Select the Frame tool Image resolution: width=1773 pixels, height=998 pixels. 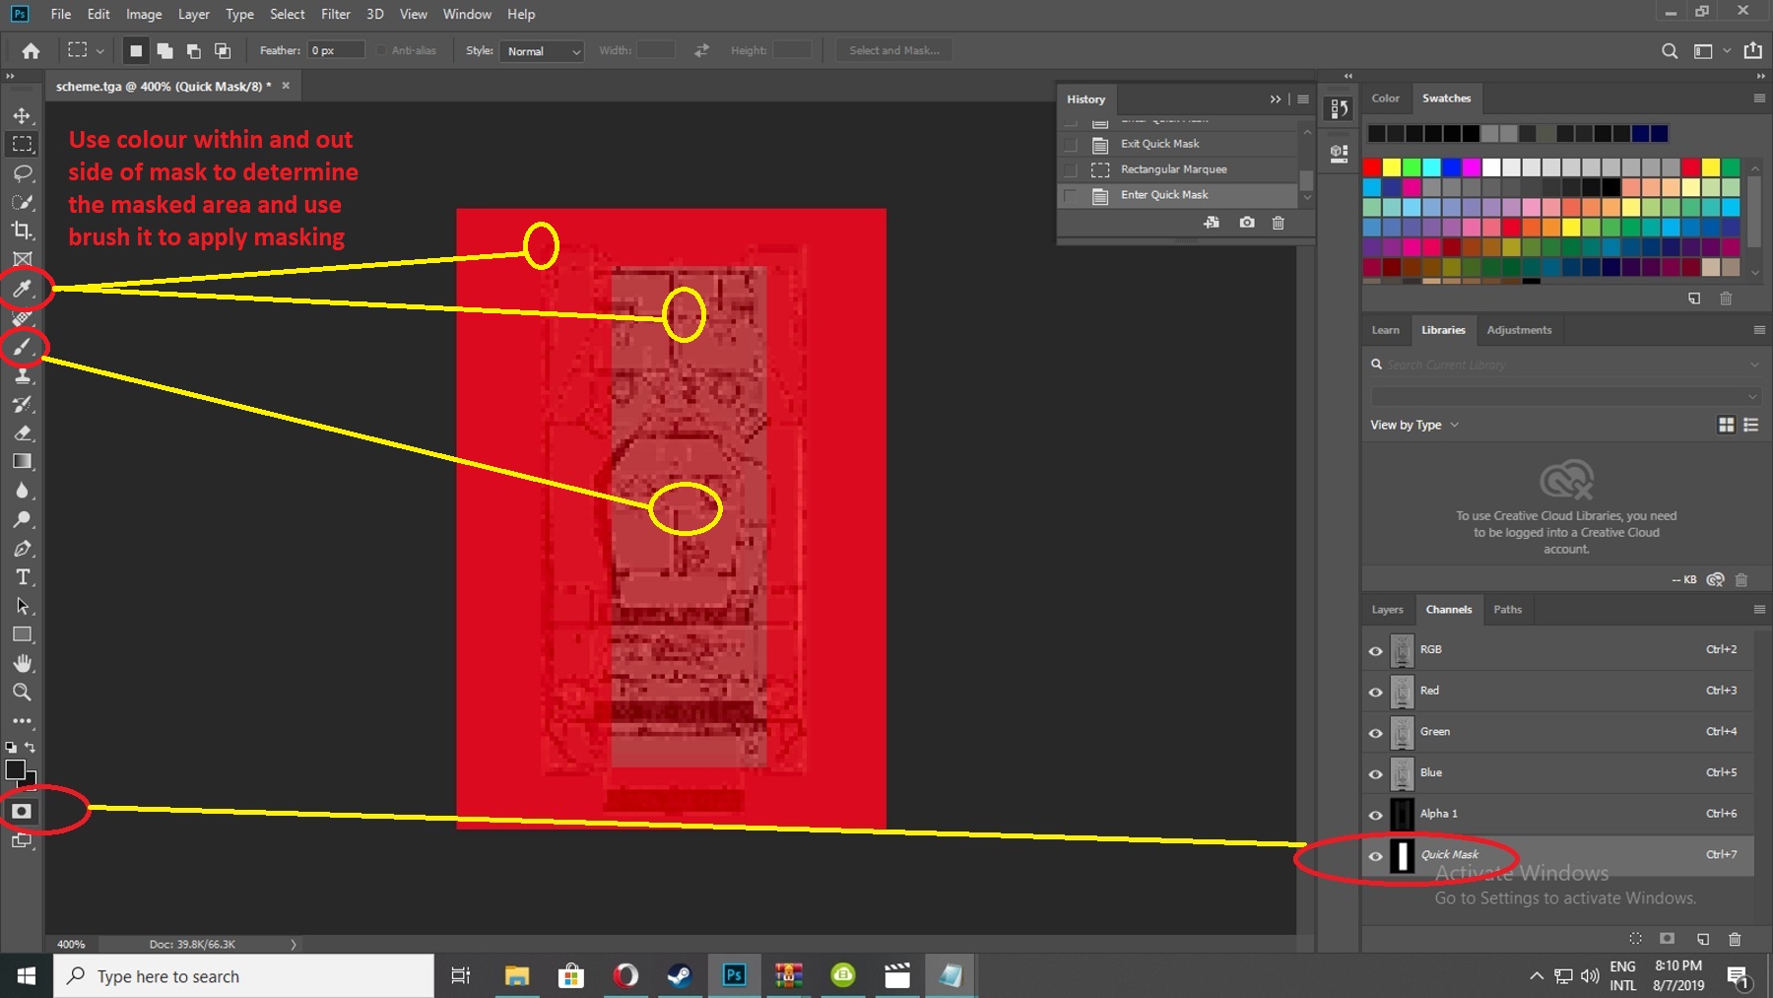point(22,259)
